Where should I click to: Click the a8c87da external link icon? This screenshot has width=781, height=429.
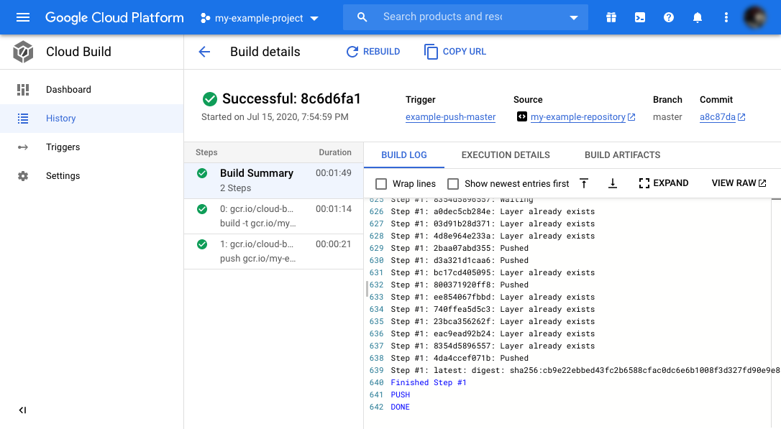(x=741, y=117)
